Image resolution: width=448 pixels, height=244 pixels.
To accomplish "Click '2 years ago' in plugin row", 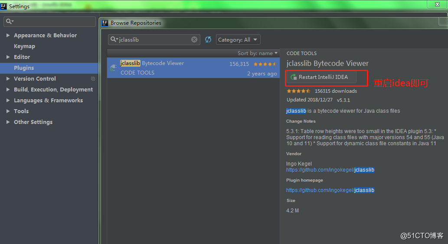I will click(262, 74).
